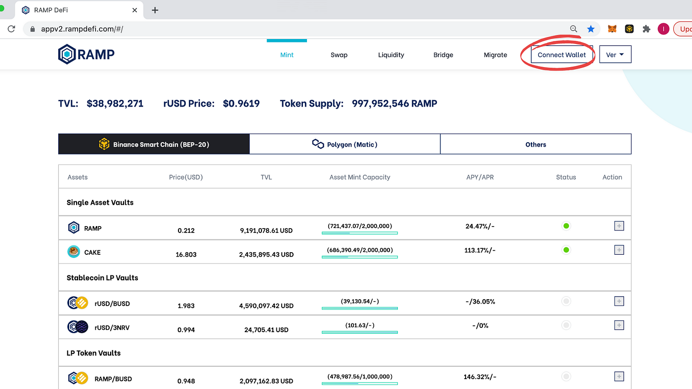Open the zoom magnifier icon in the address bar
The height and width of the screenshot is (389, 692).
point(574,29)
